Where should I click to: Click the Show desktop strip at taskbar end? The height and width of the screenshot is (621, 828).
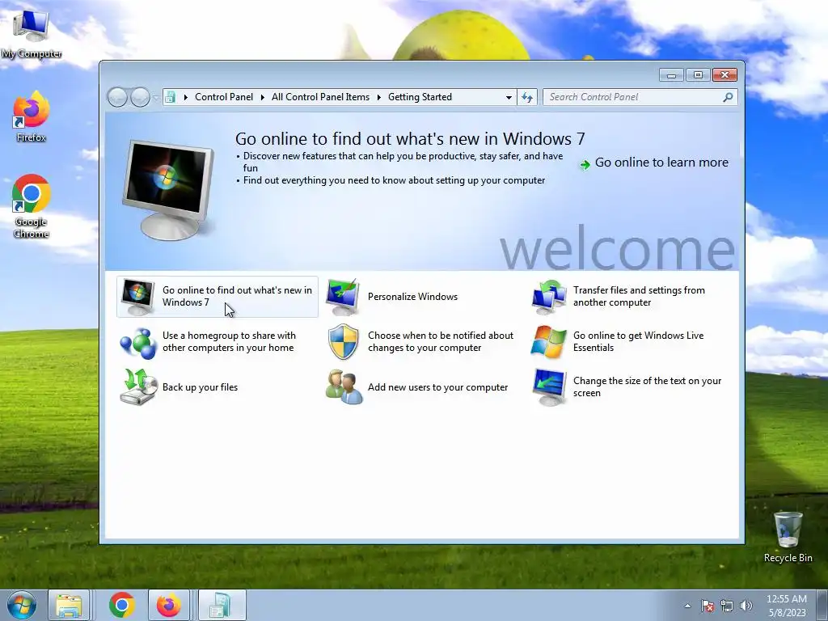click(822, 606)
